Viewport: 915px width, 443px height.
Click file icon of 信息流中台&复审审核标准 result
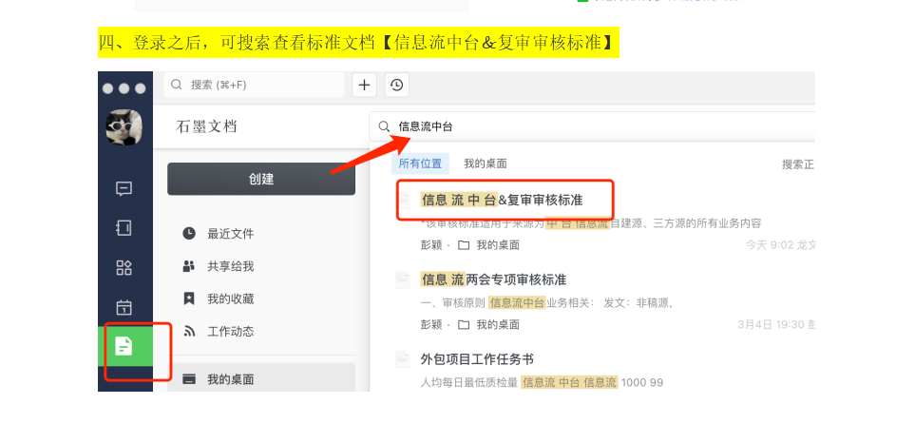tap(403, 201)
